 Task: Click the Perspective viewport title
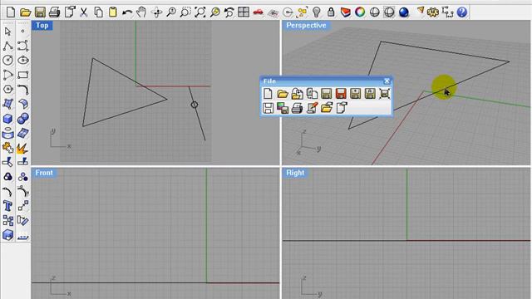pos(306,26)
